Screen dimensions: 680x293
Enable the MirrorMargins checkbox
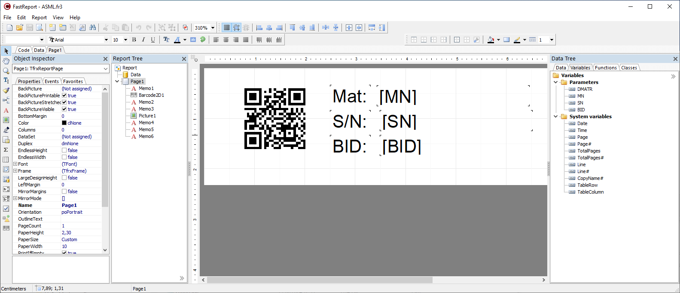[x=64, y=191]
